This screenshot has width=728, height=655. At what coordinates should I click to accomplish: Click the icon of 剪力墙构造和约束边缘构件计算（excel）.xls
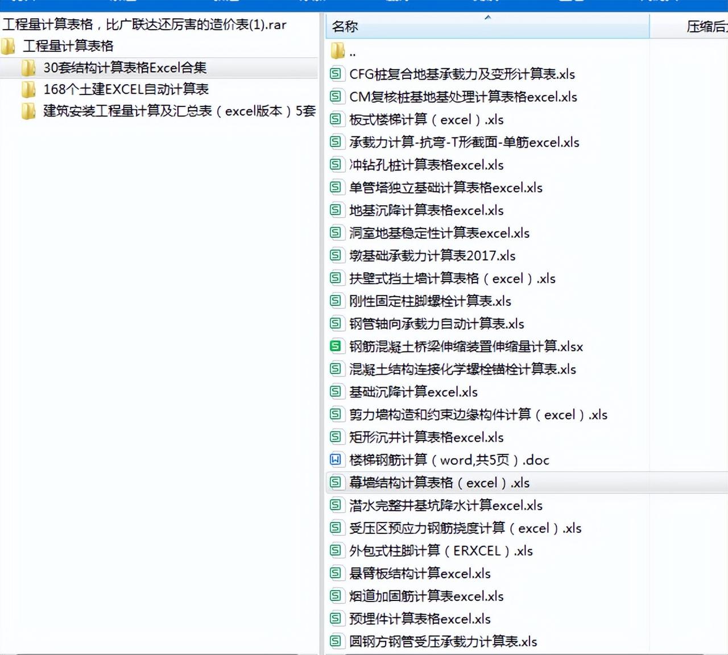(336, 414)
